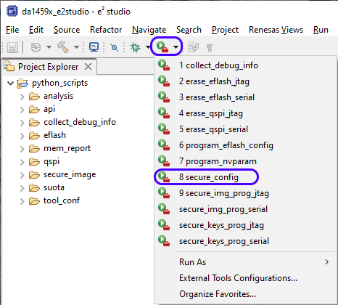Open build configuration dropdown arrow
Viewport: 338px width, 305px height.
[x=49, y=47]
